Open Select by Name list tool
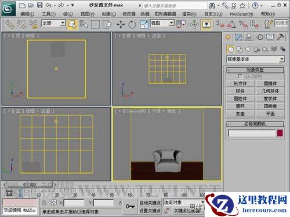The height and width of the screenshot is (217, 290). click(x=84, y=24)
